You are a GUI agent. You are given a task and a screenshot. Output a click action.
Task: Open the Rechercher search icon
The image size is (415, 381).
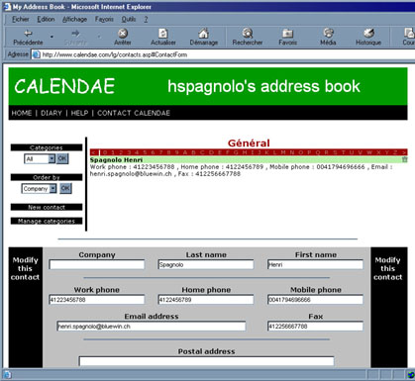(x=248, y=34)
